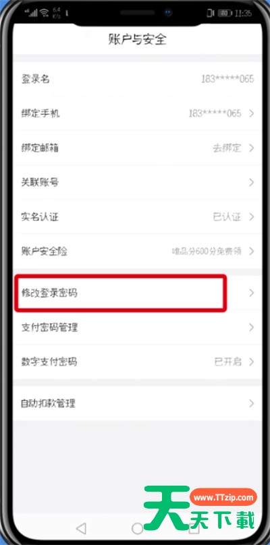This screenshot has width=270, height=545.
Task: Tap the Android home circle button
Action: pos(137,529)
